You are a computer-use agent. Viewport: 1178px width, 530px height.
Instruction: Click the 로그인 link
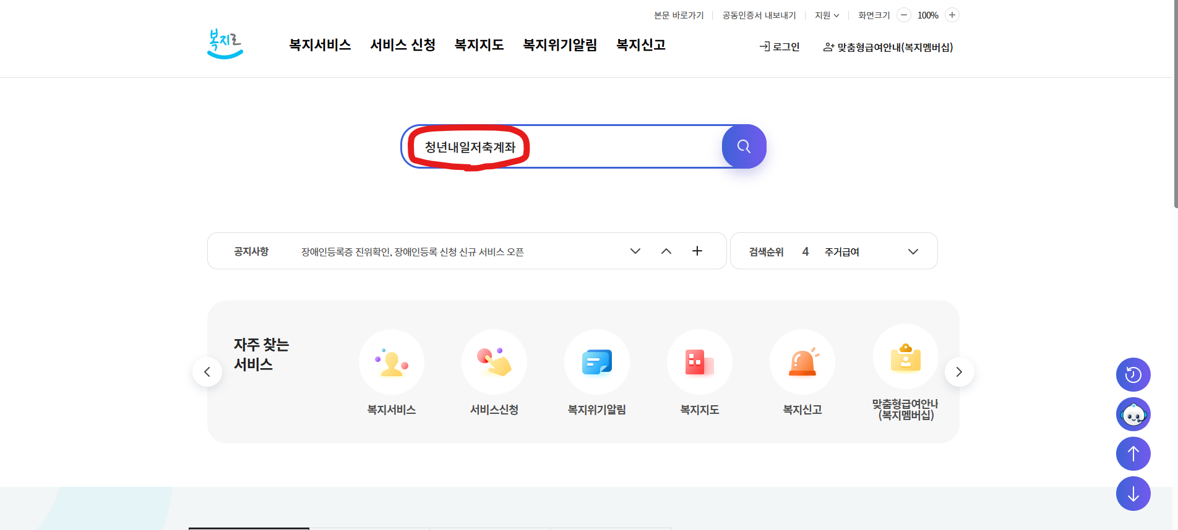[780, 47]
